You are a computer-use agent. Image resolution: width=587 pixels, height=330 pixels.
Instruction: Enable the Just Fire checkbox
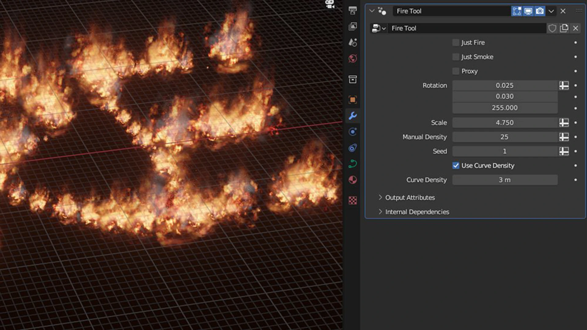coord(456,42)
